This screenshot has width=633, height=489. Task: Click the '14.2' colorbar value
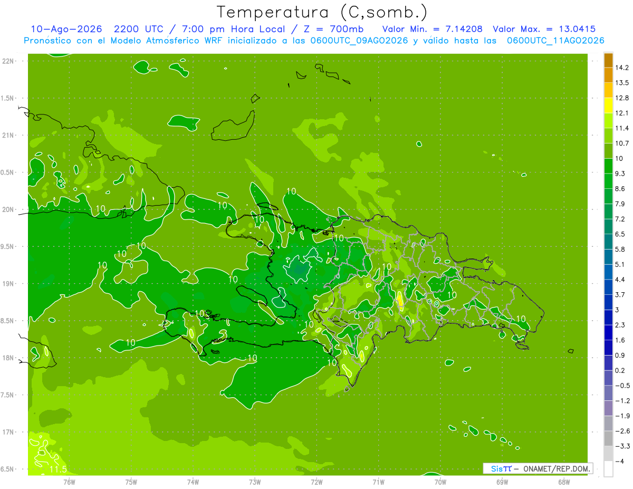point(622,68)
